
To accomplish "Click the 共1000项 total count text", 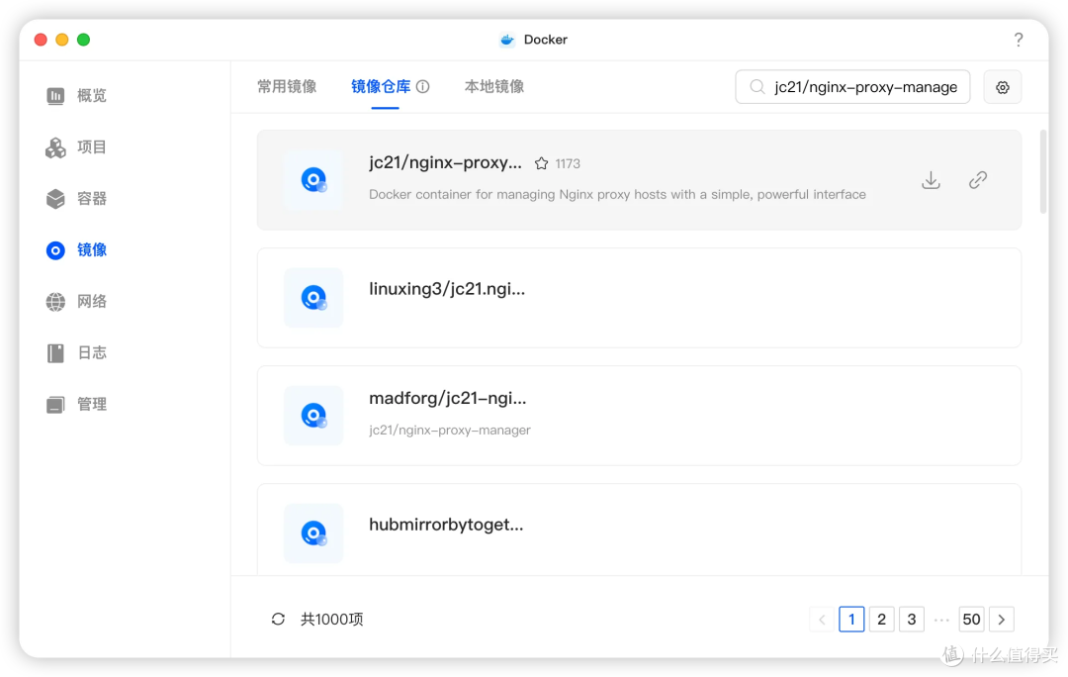I will pos(331,619).
